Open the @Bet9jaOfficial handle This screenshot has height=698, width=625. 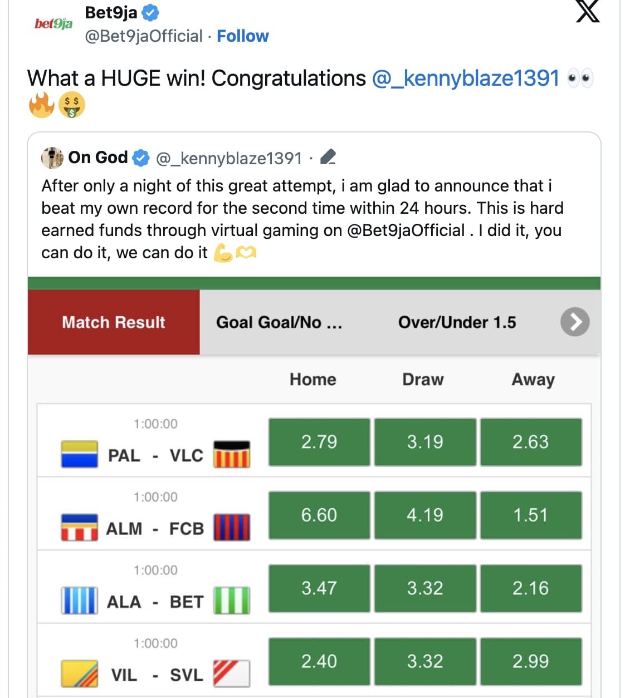click(143, 36)
